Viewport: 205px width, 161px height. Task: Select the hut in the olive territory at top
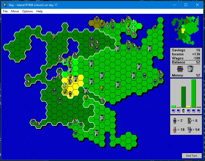click(102, 22)
